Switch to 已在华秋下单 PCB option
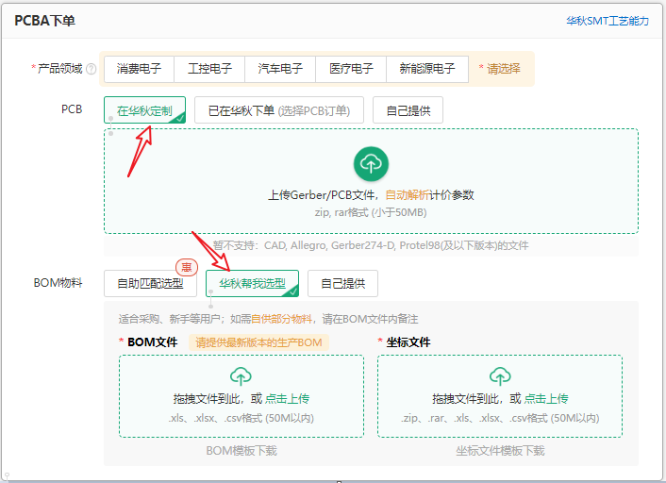The image size is (666, 483). (278, 110)
